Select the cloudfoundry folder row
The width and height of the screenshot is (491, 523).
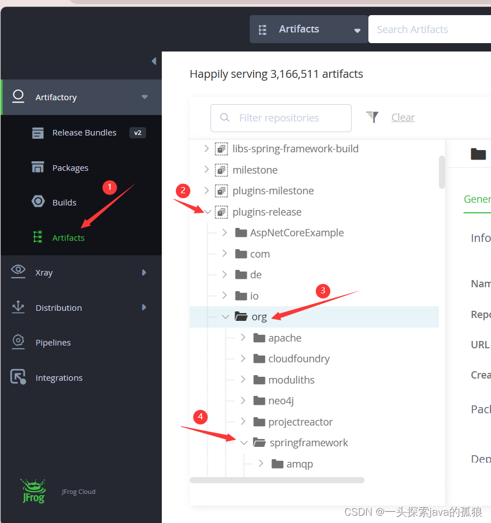(314, 358)
